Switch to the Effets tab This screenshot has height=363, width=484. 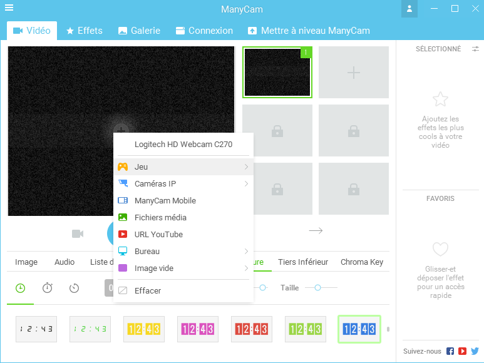pyautogui.click(x=85, y=31)
